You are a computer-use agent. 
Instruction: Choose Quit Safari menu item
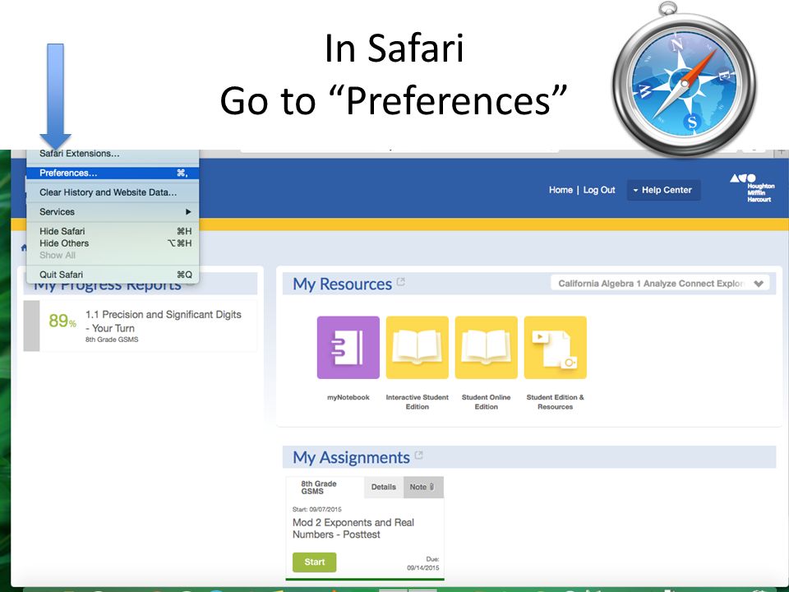113,275
